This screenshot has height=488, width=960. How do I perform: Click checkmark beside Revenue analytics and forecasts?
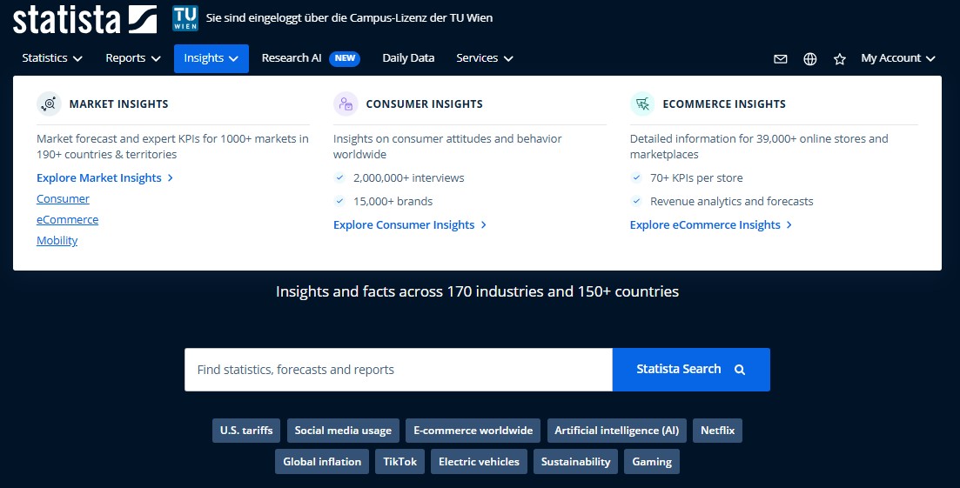pos(636,201)
